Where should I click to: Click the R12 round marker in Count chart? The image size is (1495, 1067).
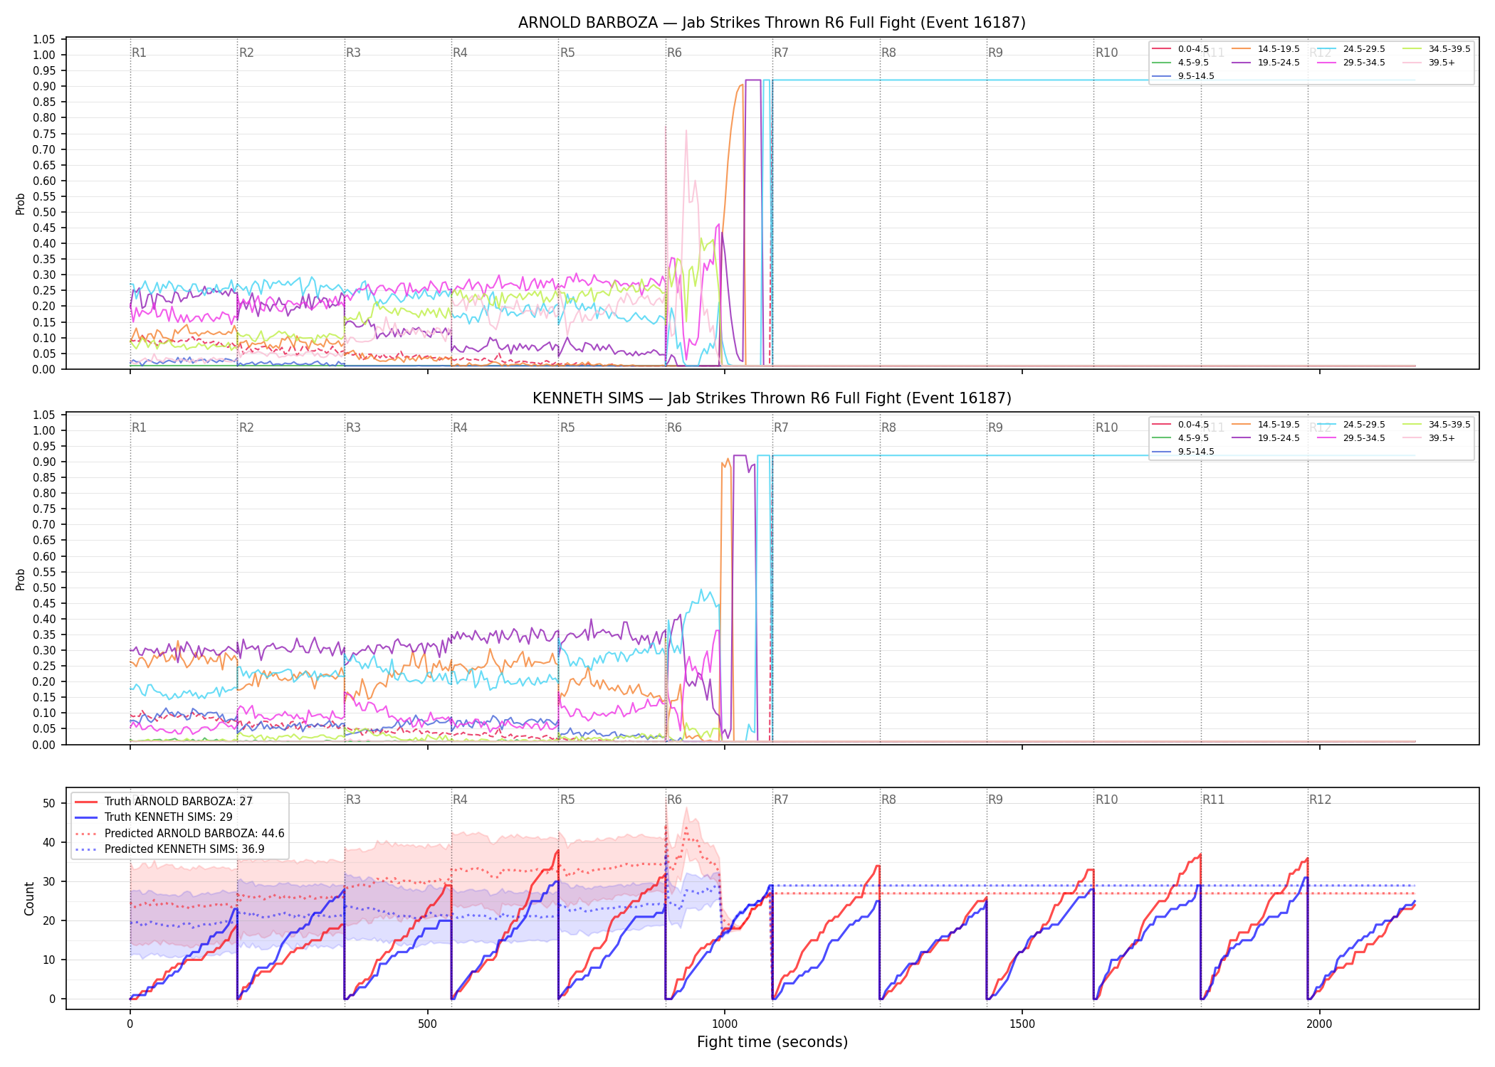(x=1320, y=800)
